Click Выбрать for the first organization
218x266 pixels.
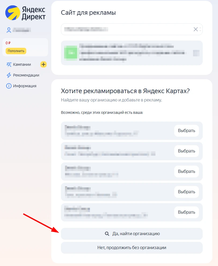pyautogui.click(x=186, y=131)
